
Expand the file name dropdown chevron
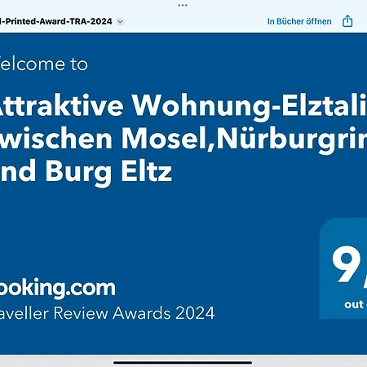tap(120, 21)
